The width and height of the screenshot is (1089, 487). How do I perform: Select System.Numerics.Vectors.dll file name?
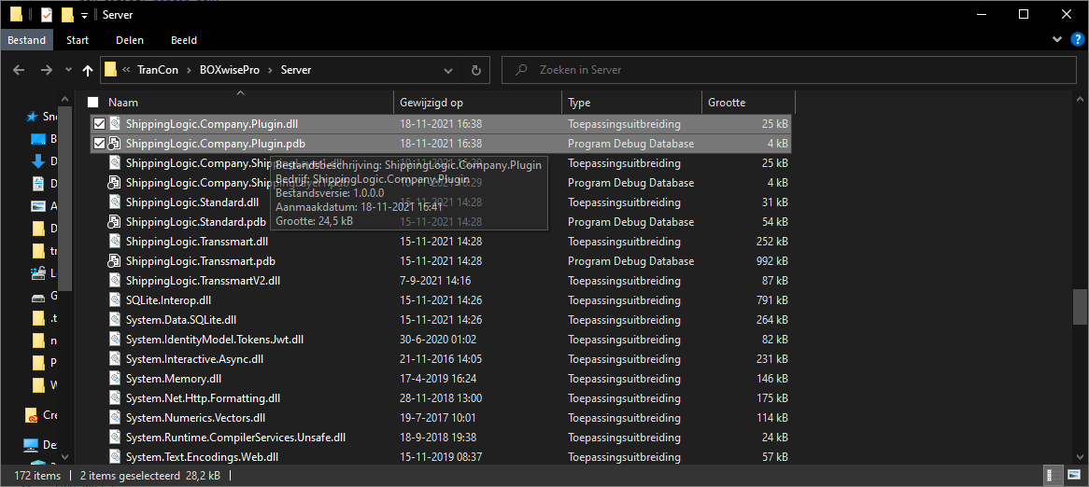click(195, 418)
